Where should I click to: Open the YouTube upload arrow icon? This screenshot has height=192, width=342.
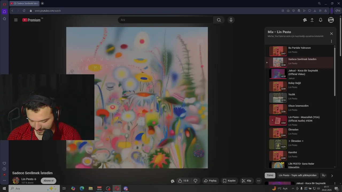pos(312,20)
